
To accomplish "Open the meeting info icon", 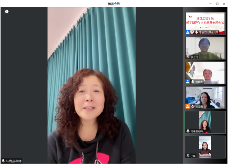I will click(7, 12).
